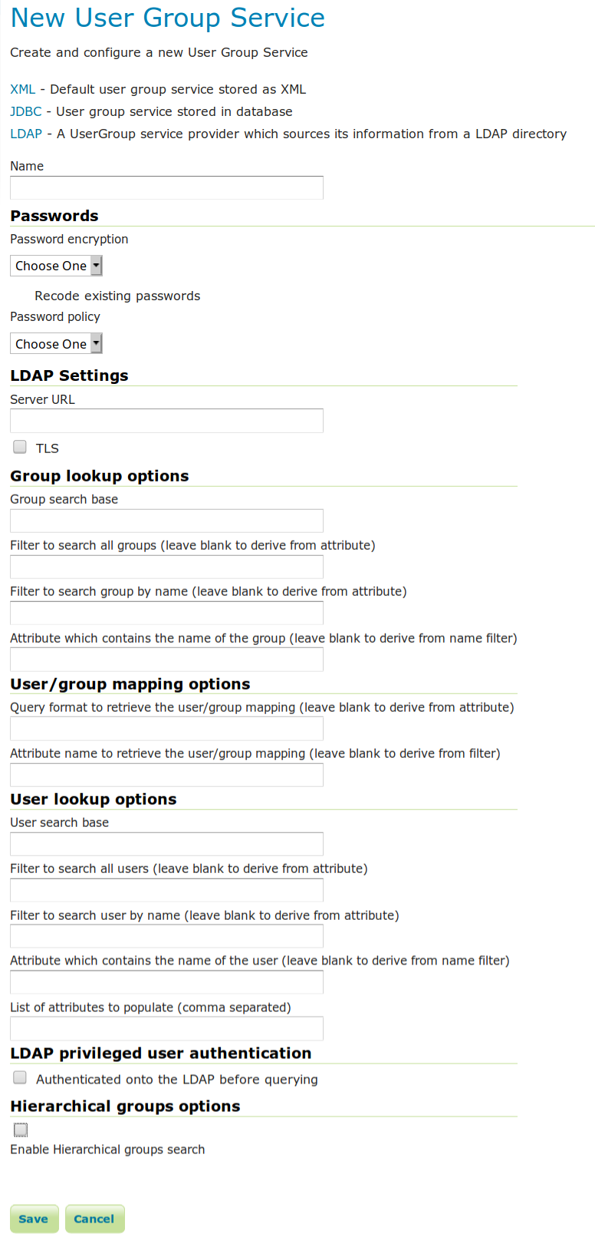
Task: Select the filter to search group by name field
Action: 166,613
